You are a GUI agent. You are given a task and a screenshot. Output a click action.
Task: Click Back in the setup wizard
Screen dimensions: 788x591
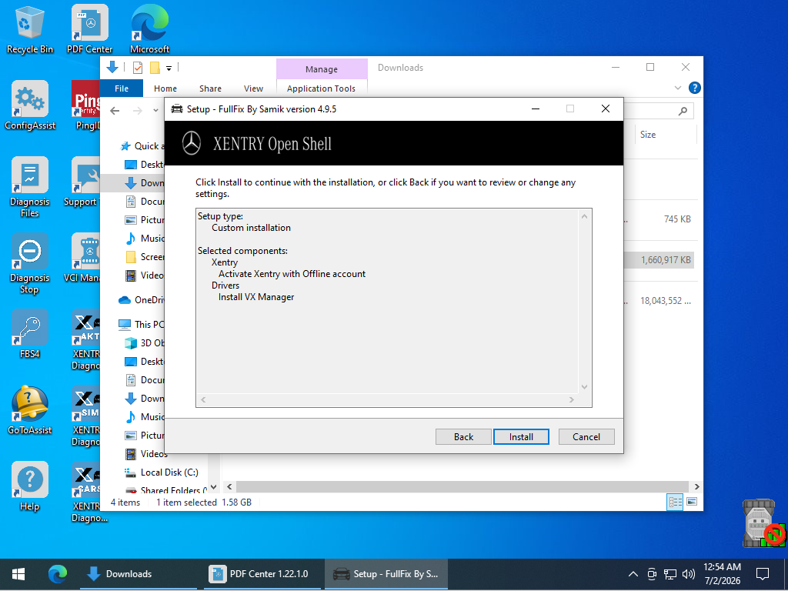point(463,437)
